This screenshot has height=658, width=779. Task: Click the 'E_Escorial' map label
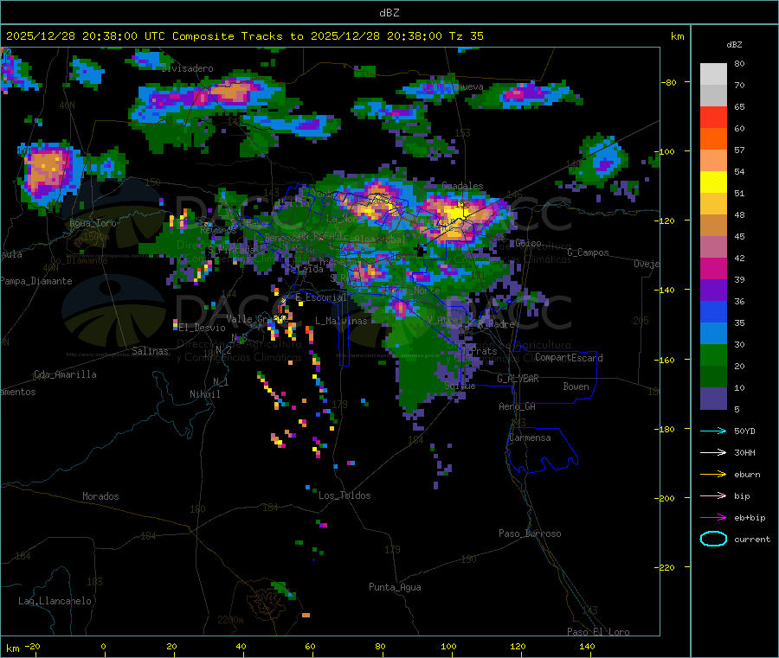321,297
